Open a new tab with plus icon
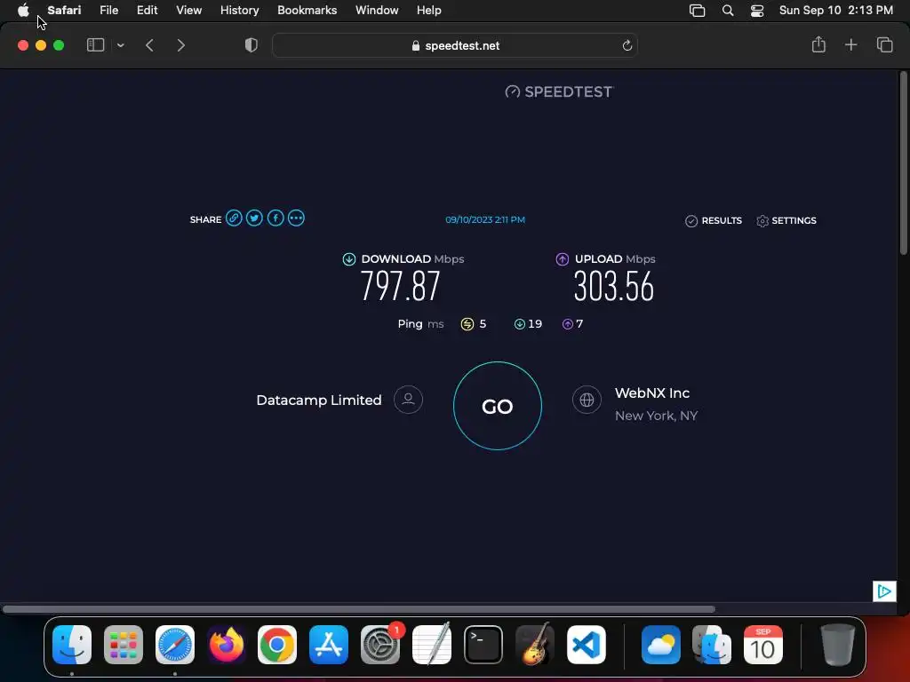Viewport: 910px width, 682px height. tap(850, 44)
